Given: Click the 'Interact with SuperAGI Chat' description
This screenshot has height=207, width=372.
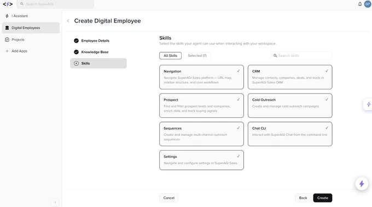Looking at the screenshot, I should (289, 135).
